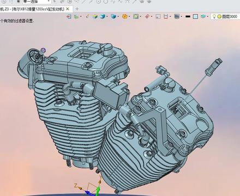Click the green figure icon in view toolbar
This screenshot has width=240, height=196.
pyautogui.click(x=76, y=16)
